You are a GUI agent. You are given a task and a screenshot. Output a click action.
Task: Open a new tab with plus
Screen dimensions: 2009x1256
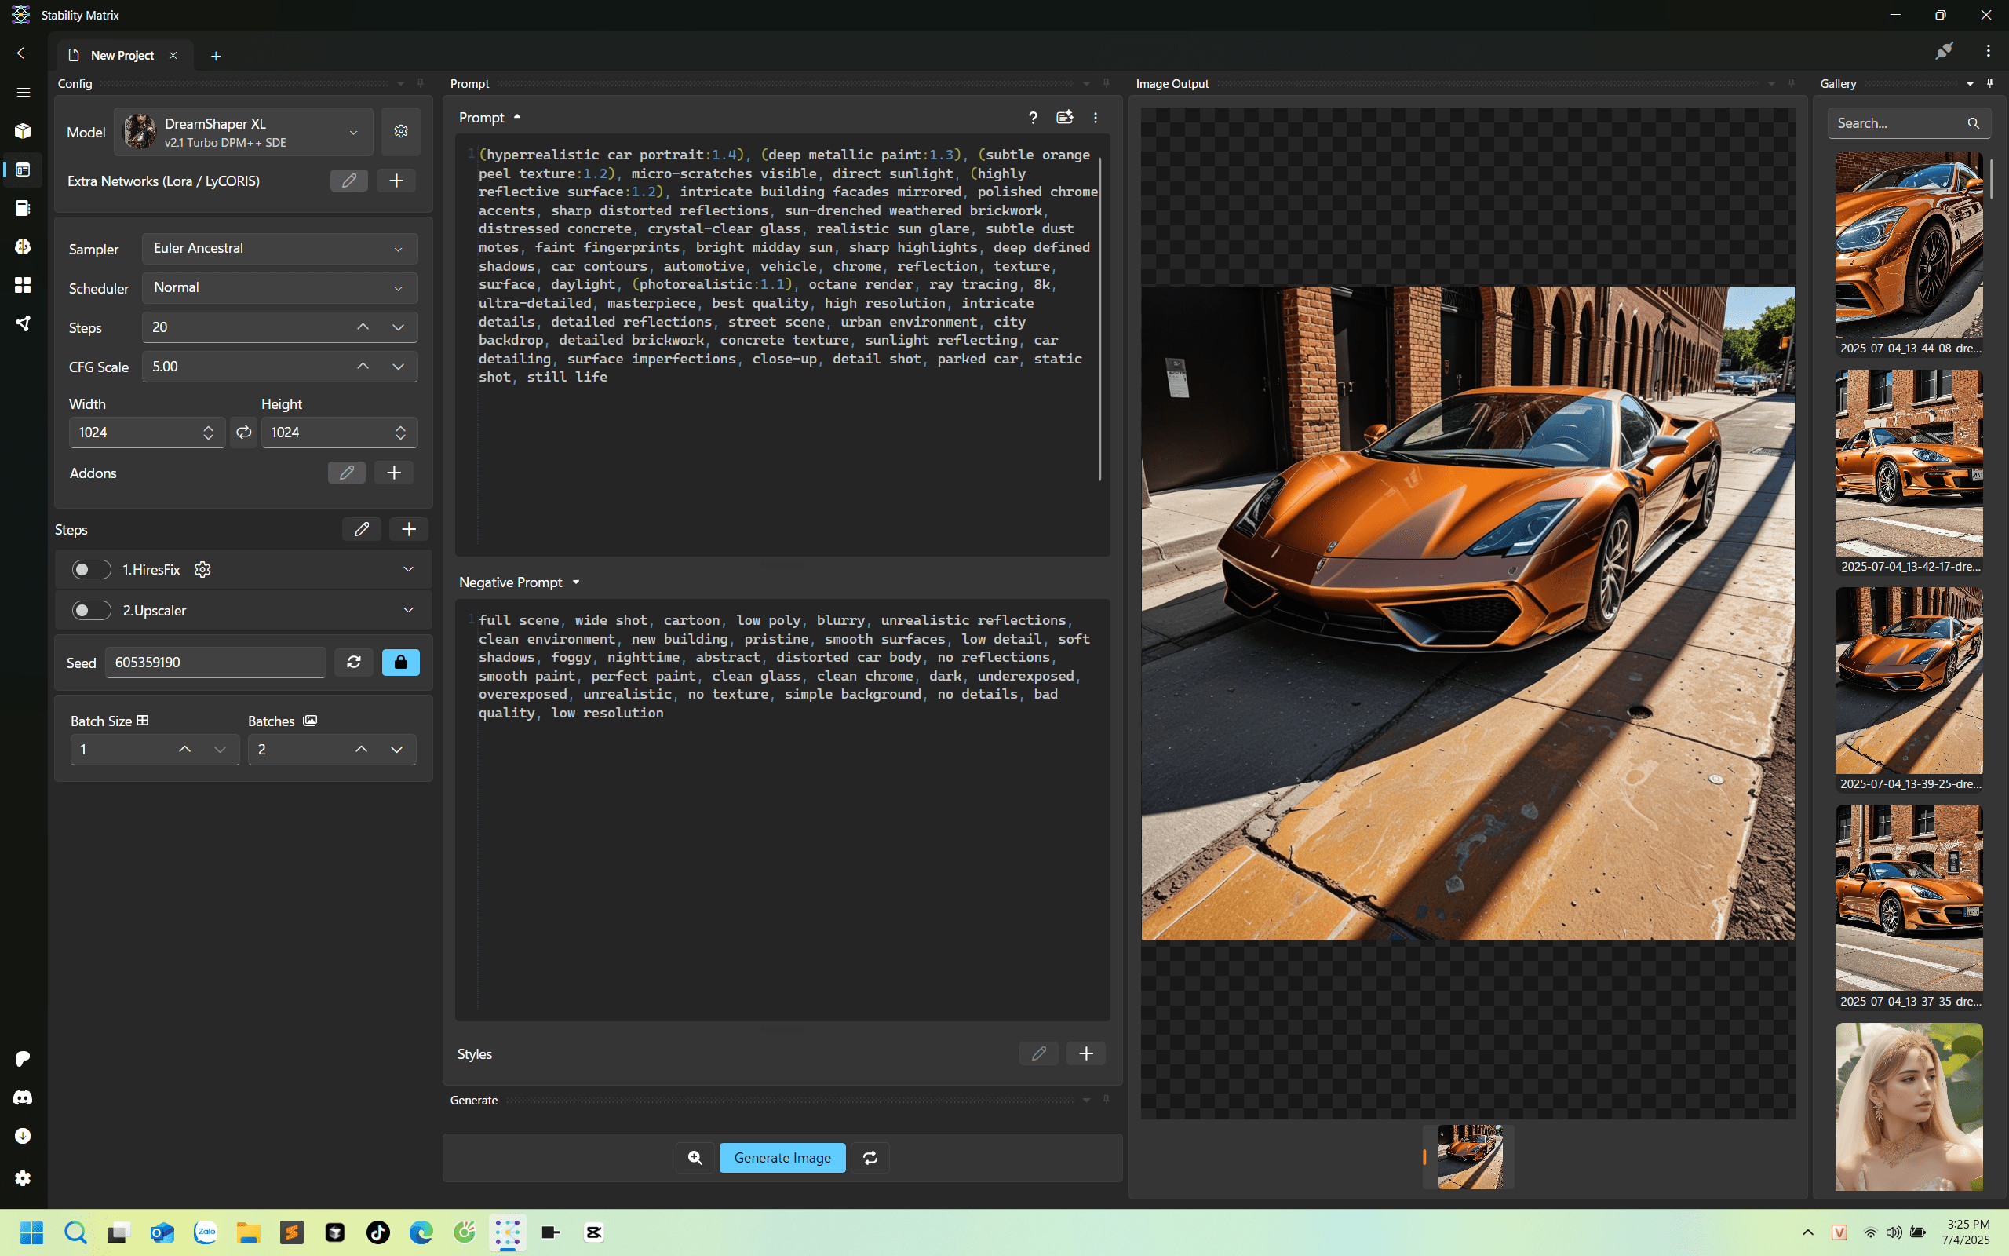tap(216, 56)
